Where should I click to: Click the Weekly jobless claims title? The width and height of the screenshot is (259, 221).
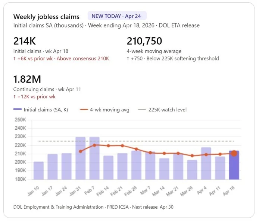click(x=46, y=16)
